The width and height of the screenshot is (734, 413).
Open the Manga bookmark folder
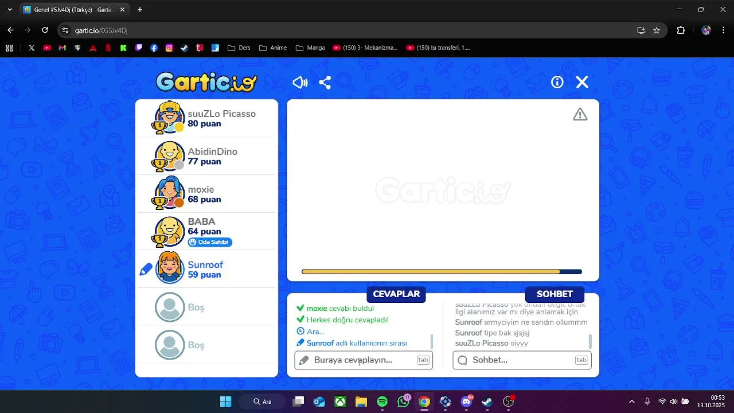tap(310, 48)
